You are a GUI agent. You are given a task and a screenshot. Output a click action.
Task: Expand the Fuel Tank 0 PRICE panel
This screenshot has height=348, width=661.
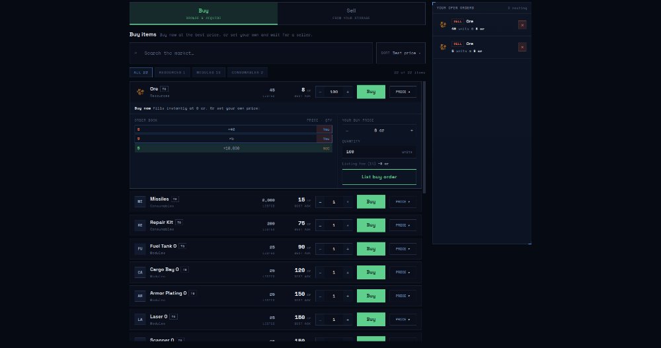click(403, 249)
